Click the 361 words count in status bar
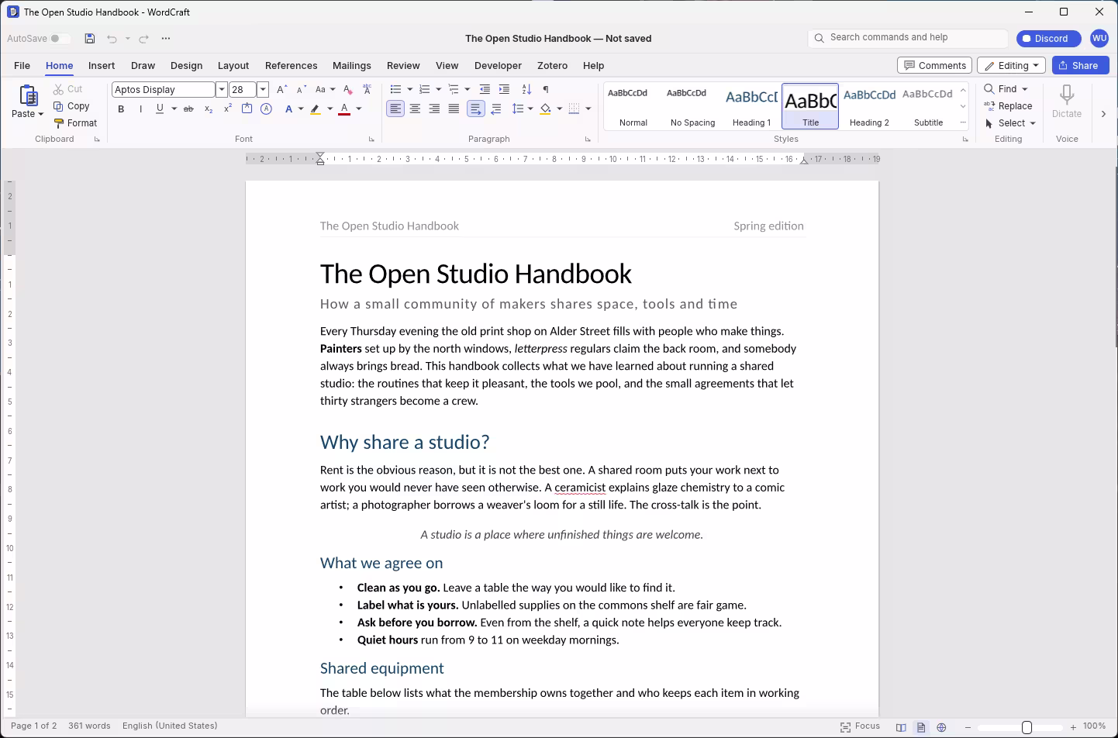 89,726
